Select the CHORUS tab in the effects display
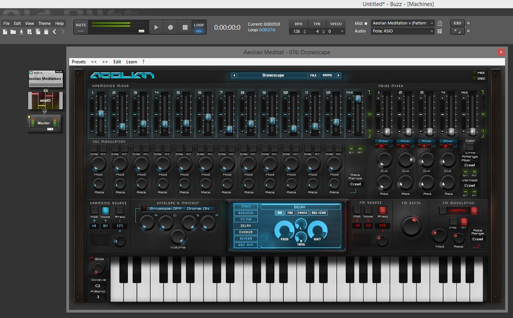The image size is (513, 318). coord(246,232)
